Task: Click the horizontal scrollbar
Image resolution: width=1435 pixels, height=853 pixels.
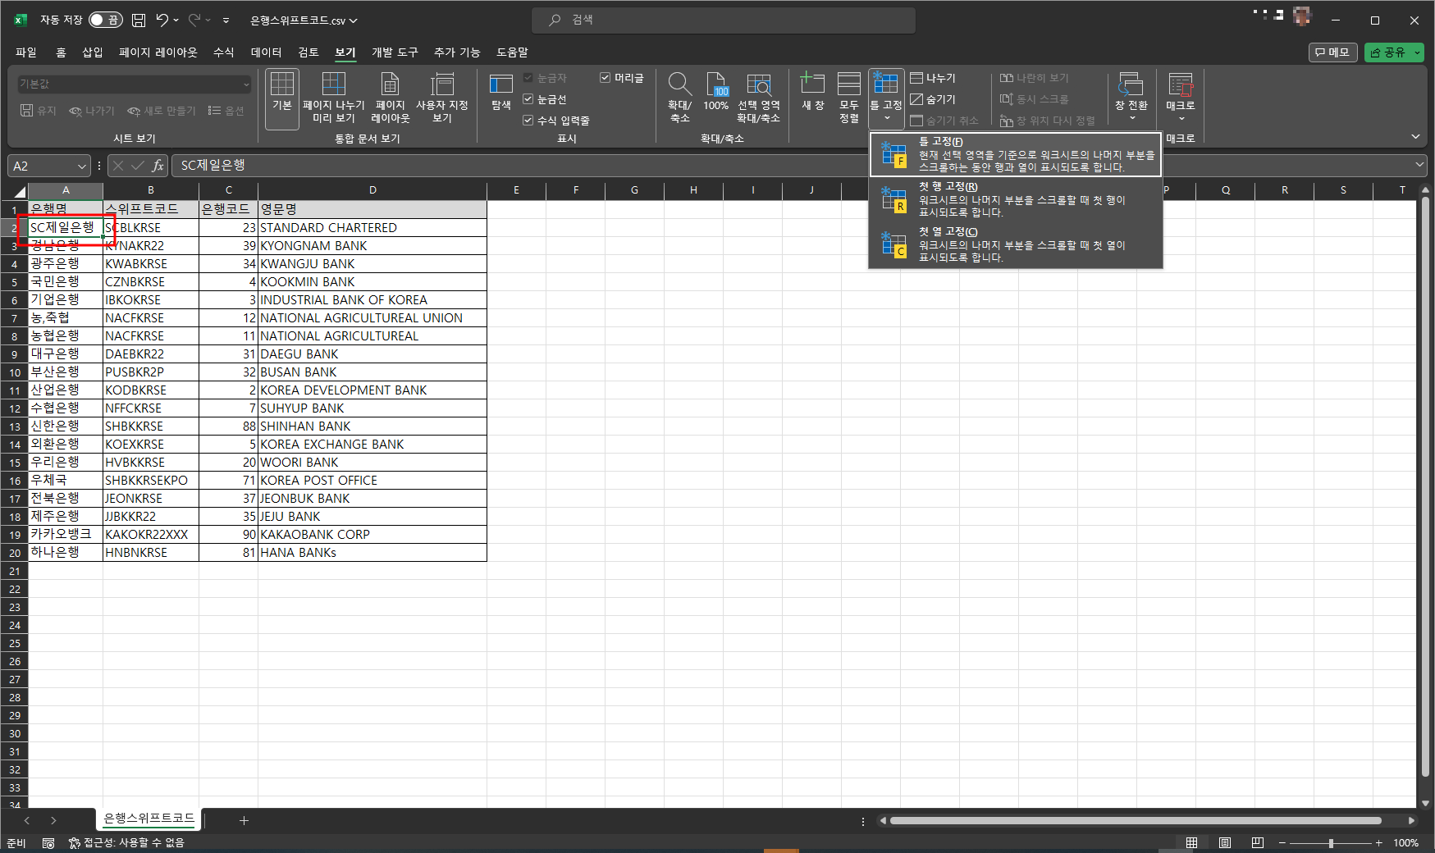Action: coord(1136,820)
